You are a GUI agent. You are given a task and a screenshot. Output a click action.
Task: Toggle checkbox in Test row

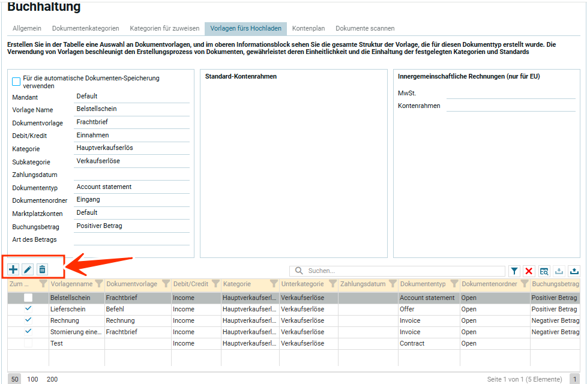(x=28, y=343)
